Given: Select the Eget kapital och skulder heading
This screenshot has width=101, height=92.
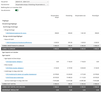Looking at the screenshot, I should point(10,52).
